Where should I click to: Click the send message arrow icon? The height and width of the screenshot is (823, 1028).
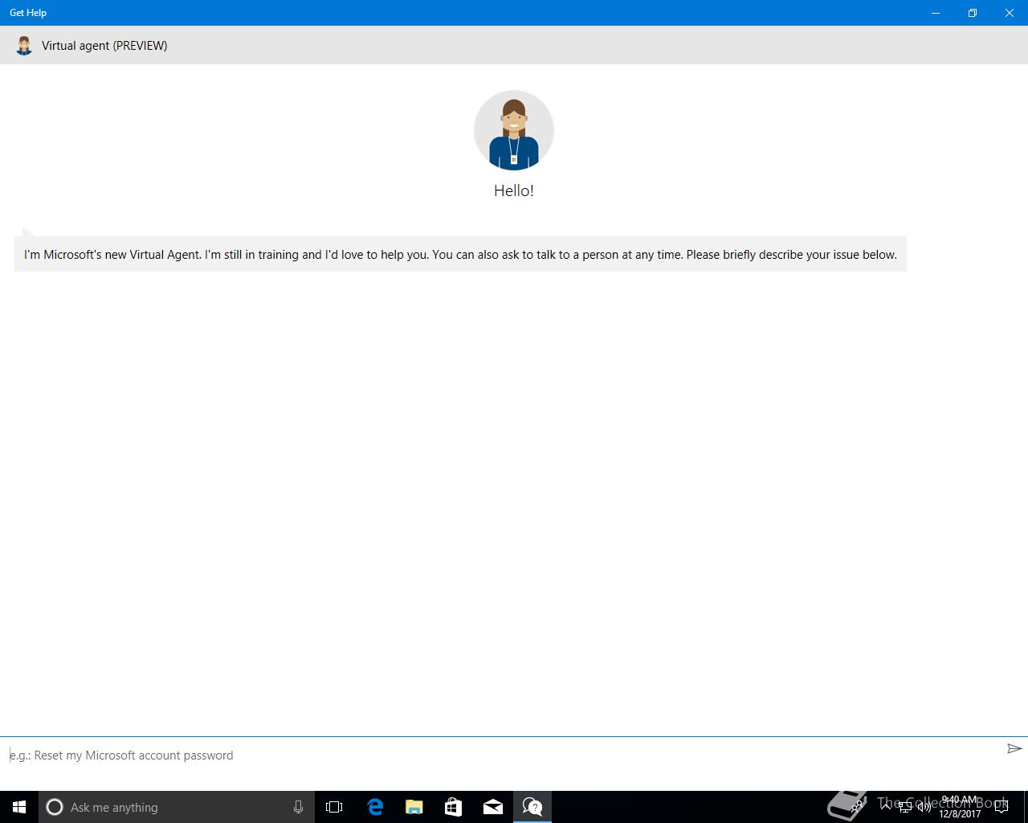point(1014,748)
